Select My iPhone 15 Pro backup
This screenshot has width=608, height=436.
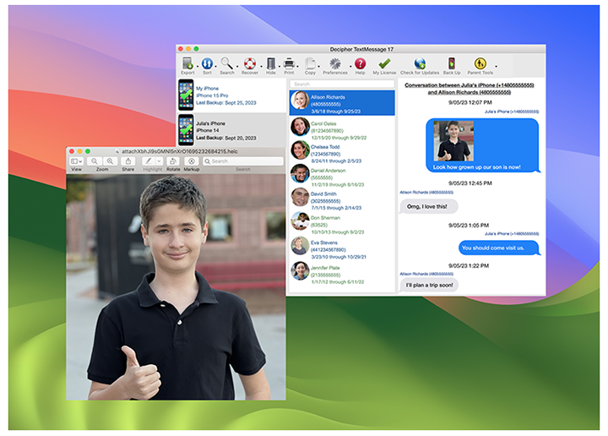pyautogui.click(x=232, y=95)
